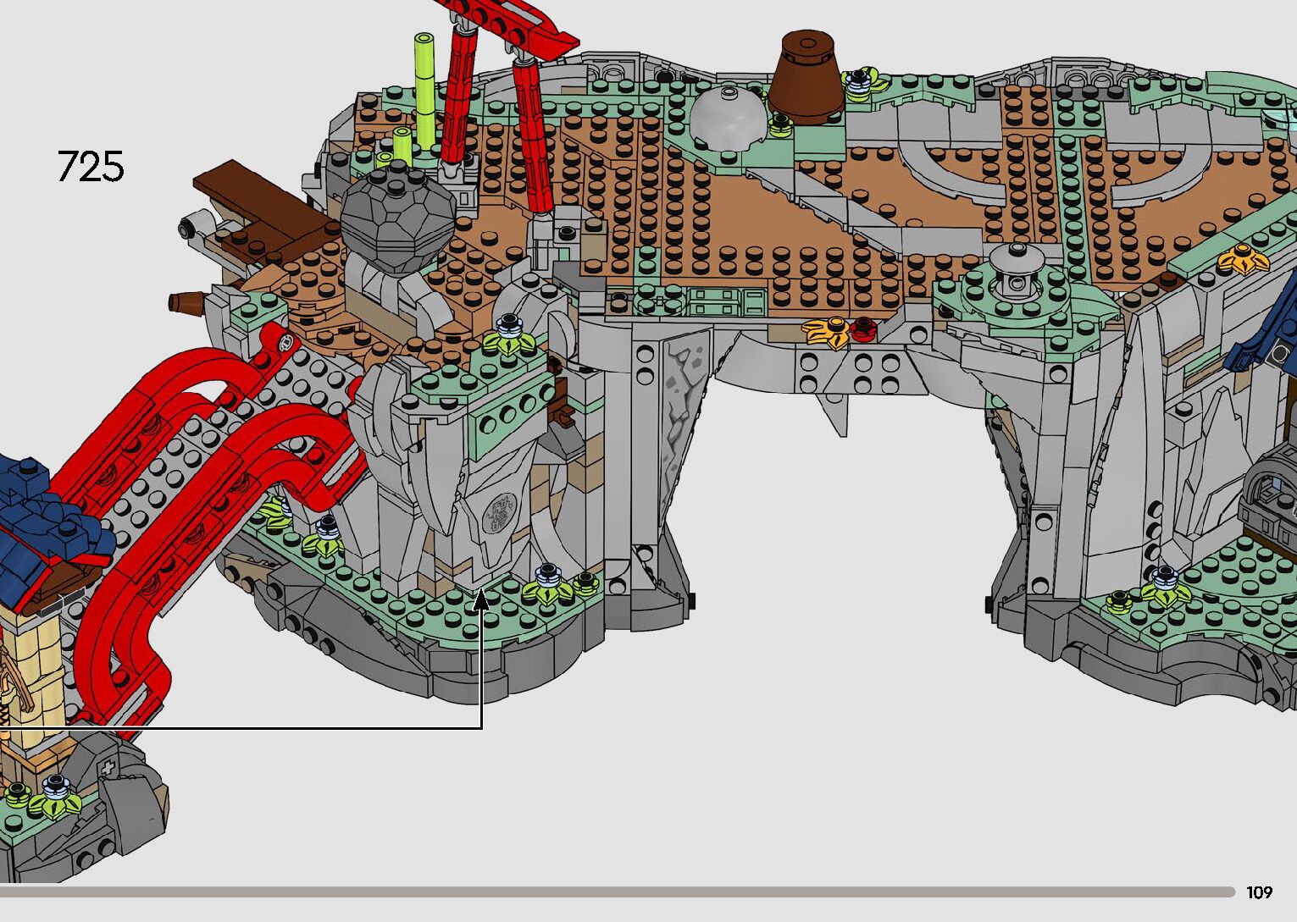
Task: Click the step number 725
Action: coord(91,166)
